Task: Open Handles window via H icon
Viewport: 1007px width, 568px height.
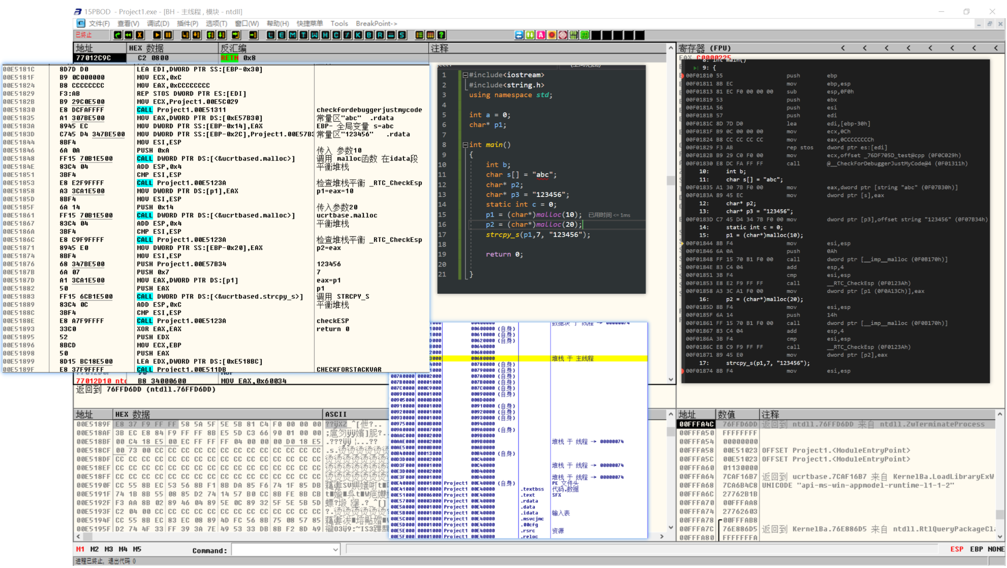Action: coord(325,35)
